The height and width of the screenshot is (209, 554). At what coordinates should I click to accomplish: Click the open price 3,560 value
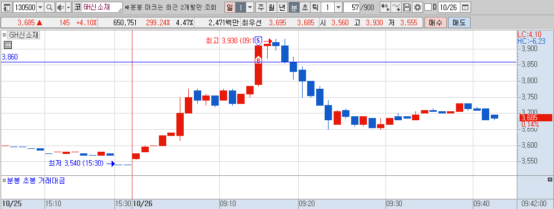[x=340, y=23]
